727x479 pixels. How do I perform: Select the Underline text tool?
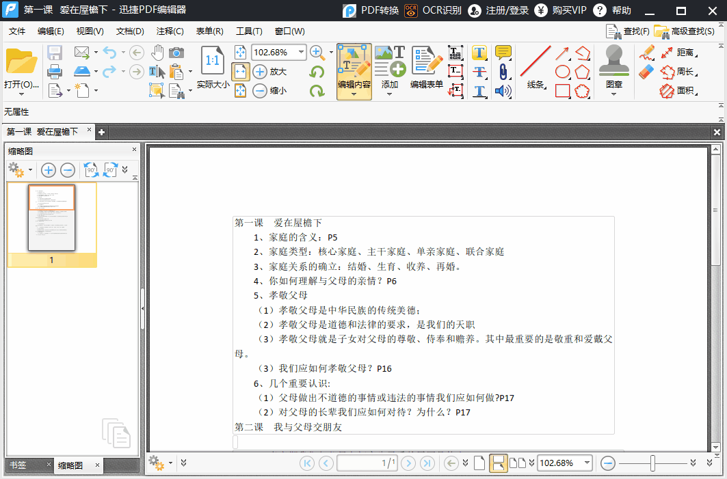(x=479, y=91)
